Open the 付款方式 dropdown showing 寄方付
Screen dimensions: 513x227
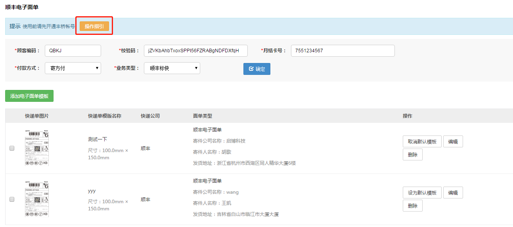pyautogui.click(x=73, y=68)
